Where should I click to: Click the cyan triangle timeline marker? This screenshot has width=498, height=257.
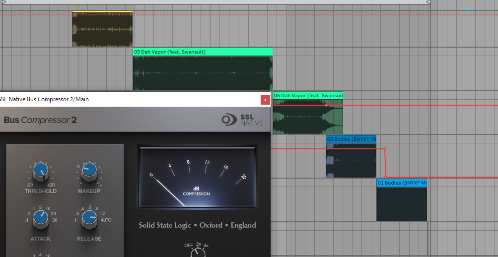(466, 9)
